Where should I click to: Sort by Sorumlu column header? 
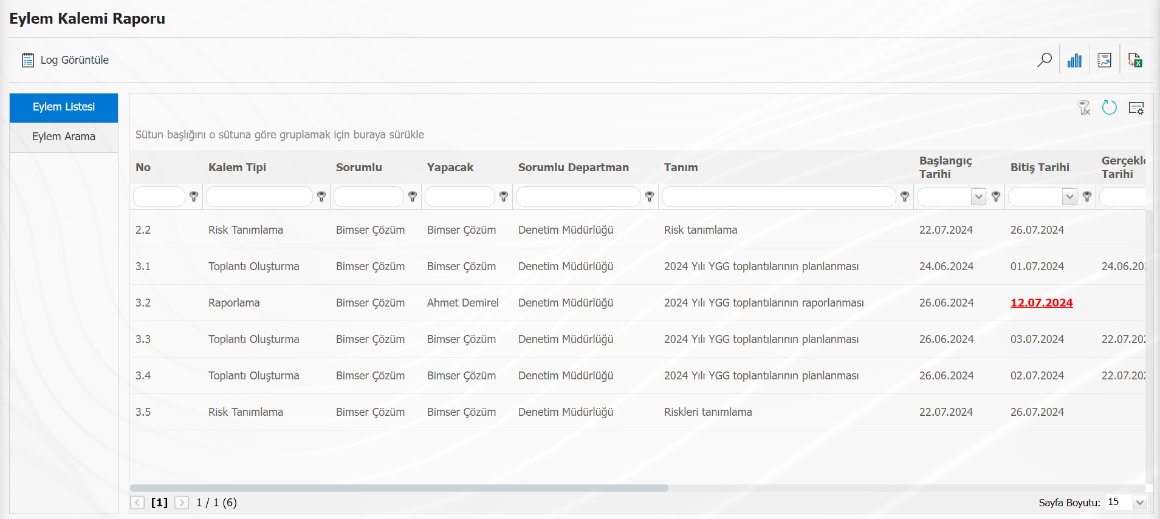359,168
